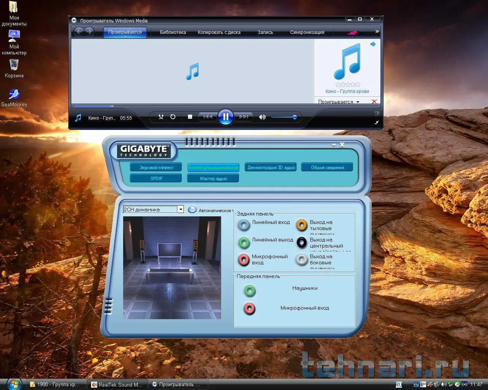This screenshot has width=488, height=390.
Task: Open the SPDIF settings page
Action: (x=156, y=178)
